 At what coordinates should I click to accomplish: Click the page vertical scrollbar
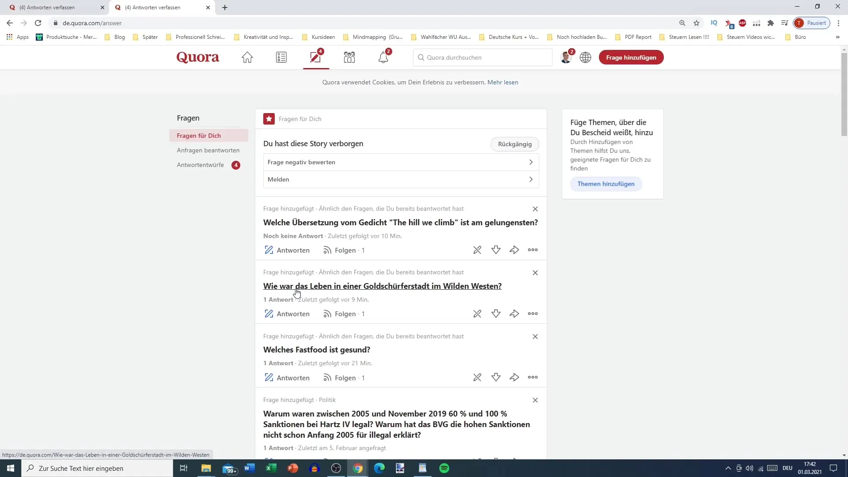[844, 95]
